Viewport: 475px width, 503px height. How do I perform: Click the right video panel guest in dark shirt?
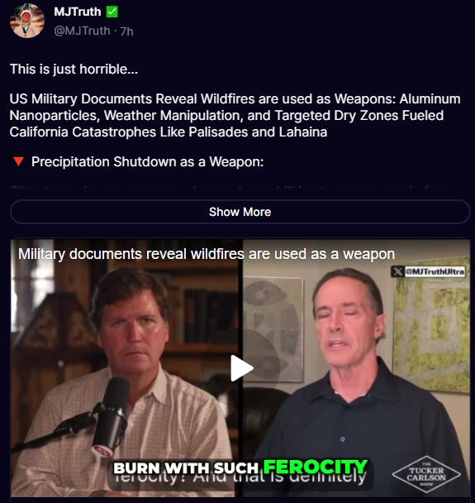click(356, 368)
